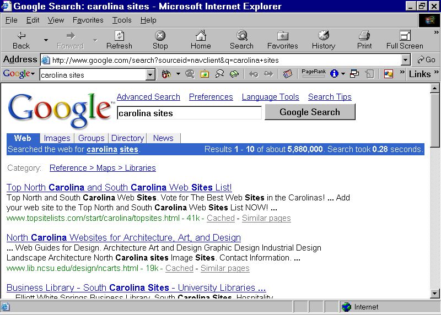The image size is (441, 315).
Task: Click Google toolbar news icon
Action: pyautogui.click(x=287, y=74)
